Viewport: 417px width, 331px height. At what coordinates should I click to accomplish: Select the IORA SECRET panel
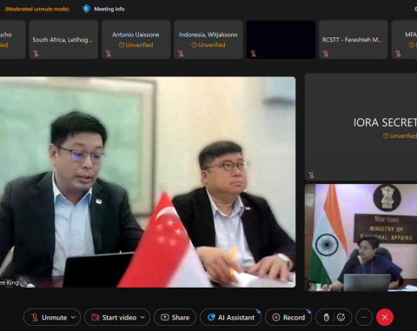(x=361, y=127)
